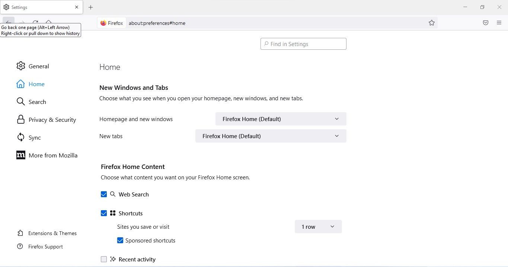The height and width of the screenshot is (267, 508).
Task: Untick the Sponsored shortcuts checkbox
Action: point(120,240)
